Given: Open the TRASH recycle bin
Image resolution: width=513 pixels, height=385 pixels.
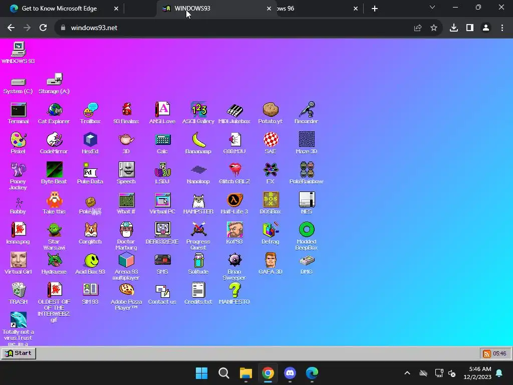Looking at the screenshot, I should pos(19,294).
